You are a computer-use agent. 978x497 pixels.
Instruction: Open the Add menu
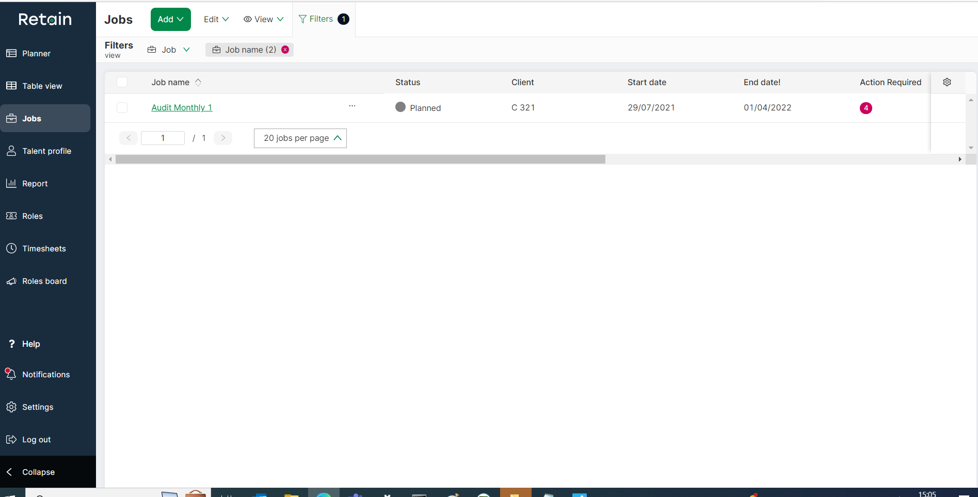point(170,19)
